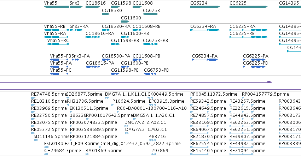Image resolution: width=301 pixels, height=156 pixels.
Task: Click the RM01369.5prime EST label
Action: click(104, 151)
